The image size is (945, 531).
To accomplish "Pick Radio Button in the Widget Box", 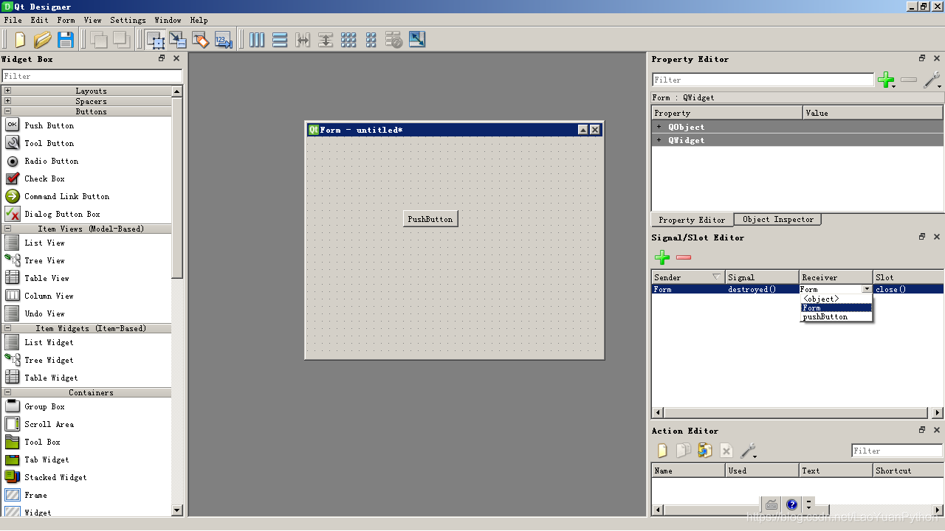I will 51,161.
